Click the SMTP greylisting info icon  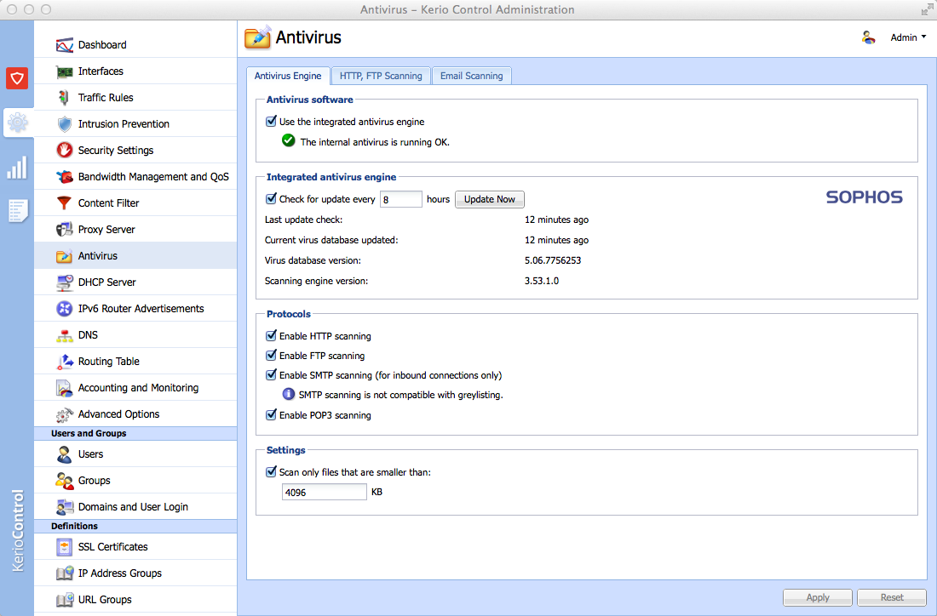coord(289,394)
